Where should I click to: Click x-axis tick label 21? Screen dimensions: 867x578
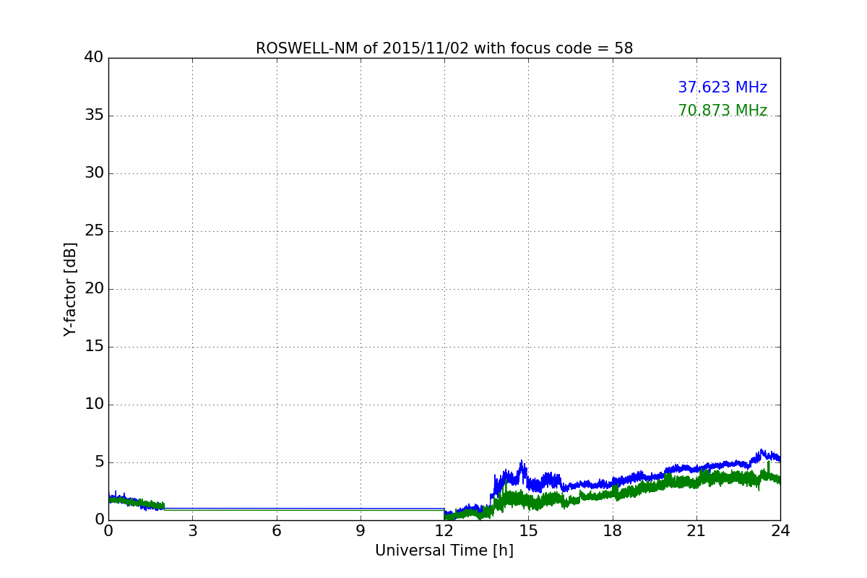point(696,530)
